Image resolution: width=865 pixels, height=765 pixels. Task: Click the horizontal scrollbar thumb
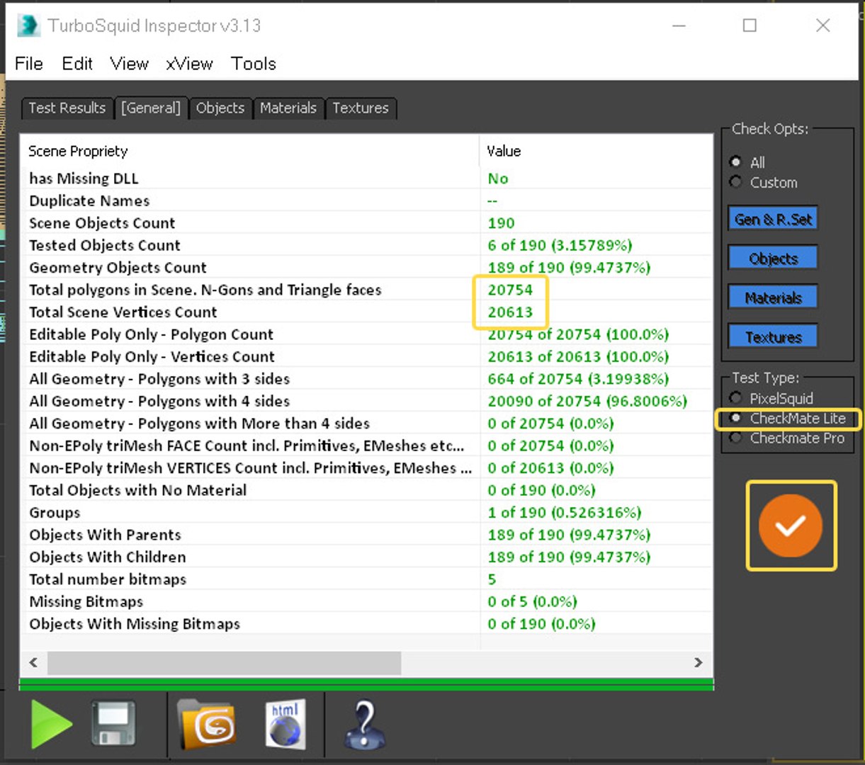point(224,663)
